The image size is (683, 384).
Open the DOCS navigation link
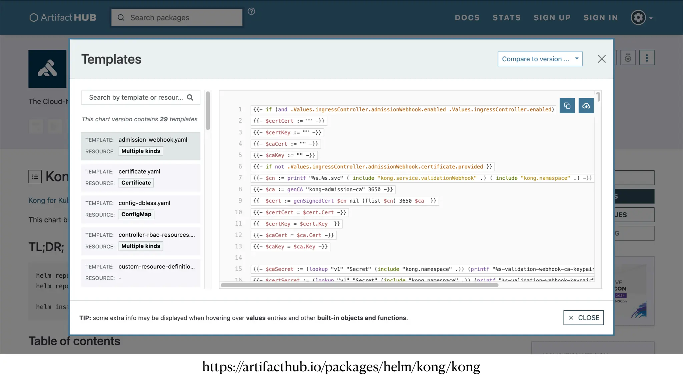[467, 18]
